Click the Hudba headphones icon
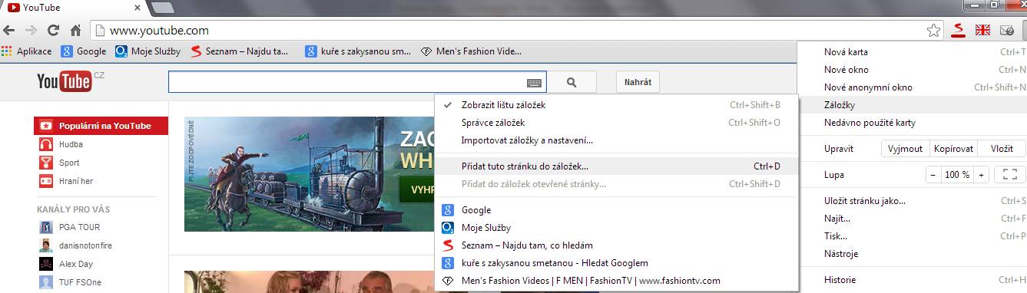 click(45, 144)
